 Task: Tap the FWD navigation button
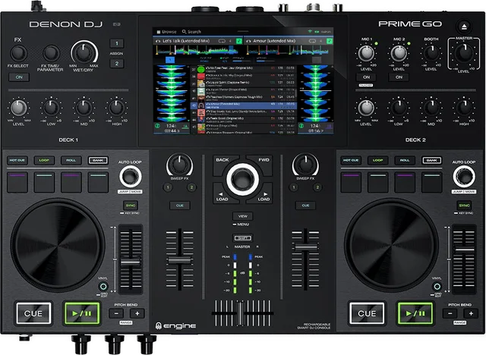pyautogui.click(x=264, y=162)
